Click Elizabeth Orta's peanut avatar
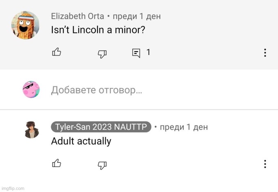 pos(25,25)
